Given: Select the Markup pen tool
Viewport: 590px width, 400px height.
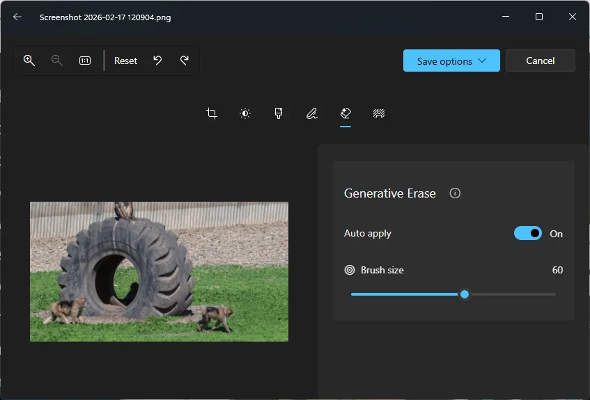Looking at the screenshot, I should tap(312, 113).
